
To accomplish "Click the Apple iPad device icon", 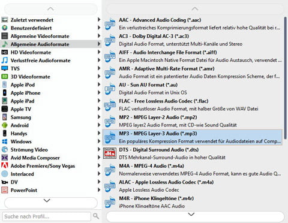I will point(5,101).
